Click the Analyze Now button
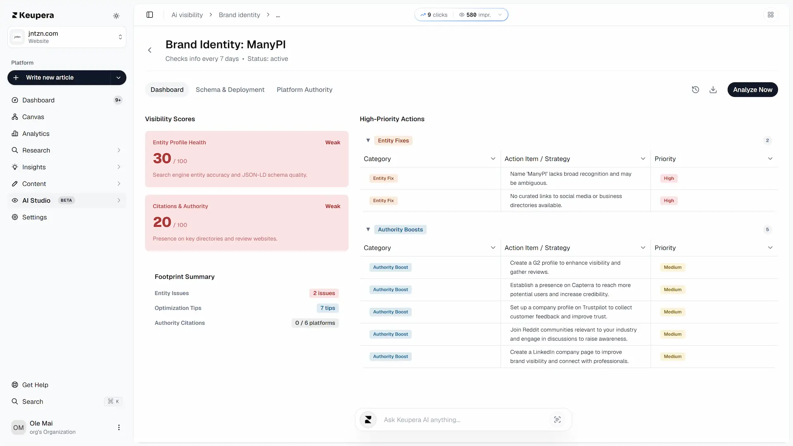793x446 pixels. [753, 90]
